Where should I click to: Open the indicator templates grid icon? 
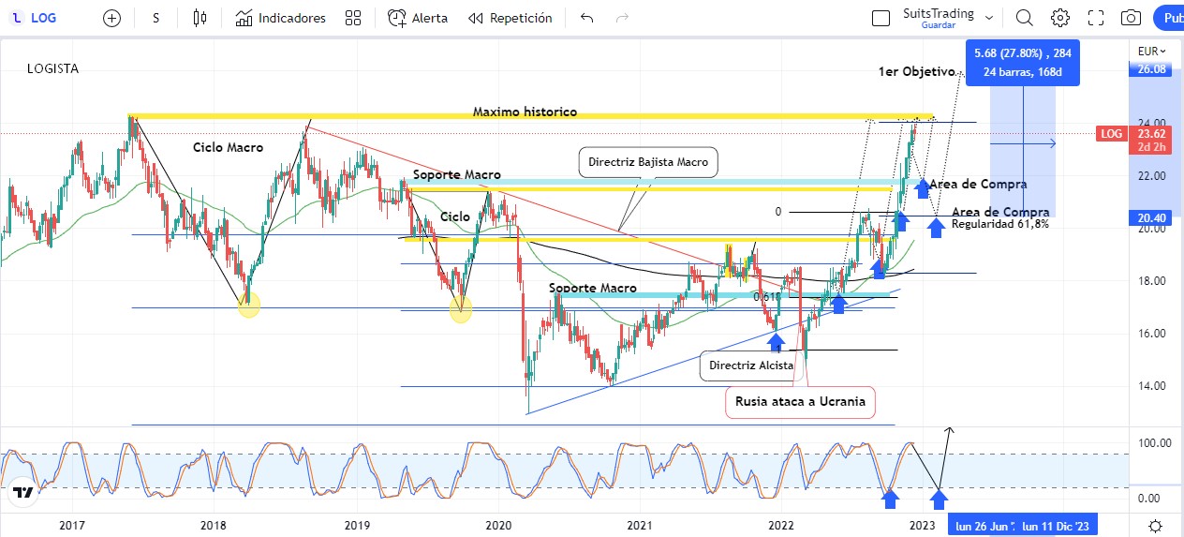coord(353,18)
